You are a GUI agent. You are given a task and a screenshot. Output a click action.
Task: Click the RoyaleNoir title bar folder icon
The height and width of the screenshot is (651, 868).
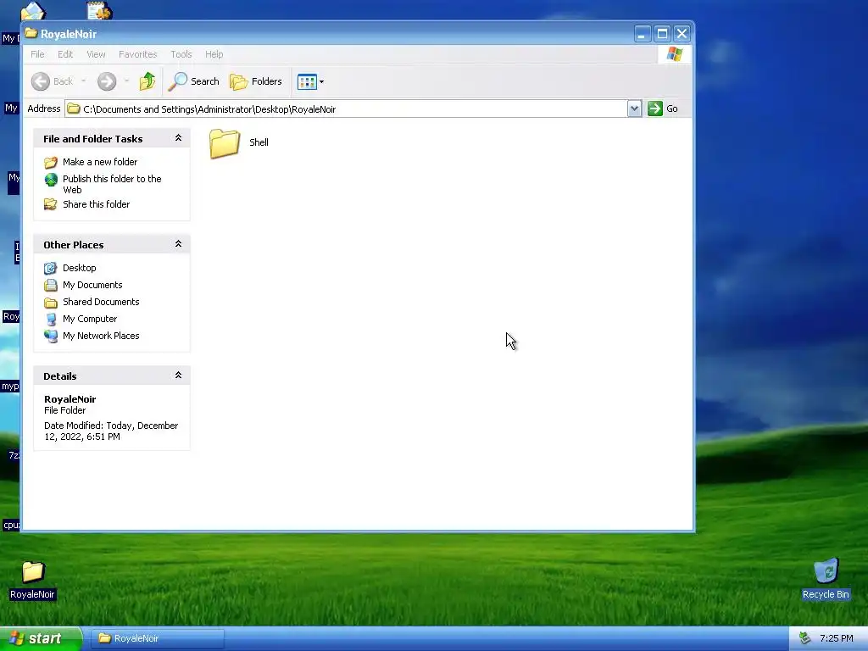[31, 33]
